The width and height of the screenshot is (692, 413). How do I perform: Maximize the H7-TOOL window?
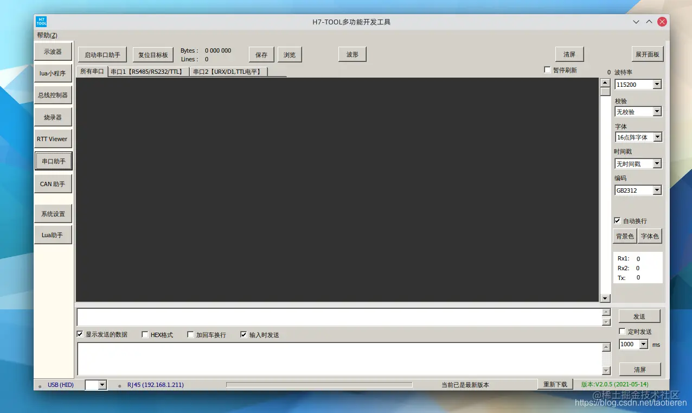(649, 22)
